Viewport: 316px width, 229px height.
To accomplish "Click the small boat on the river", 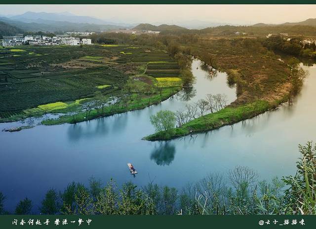I will click(x=132, y=169).
